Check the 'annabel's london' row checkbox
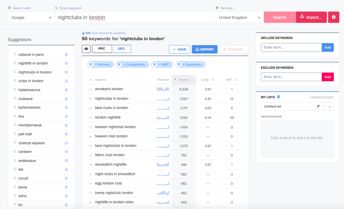 coord(91,90)
